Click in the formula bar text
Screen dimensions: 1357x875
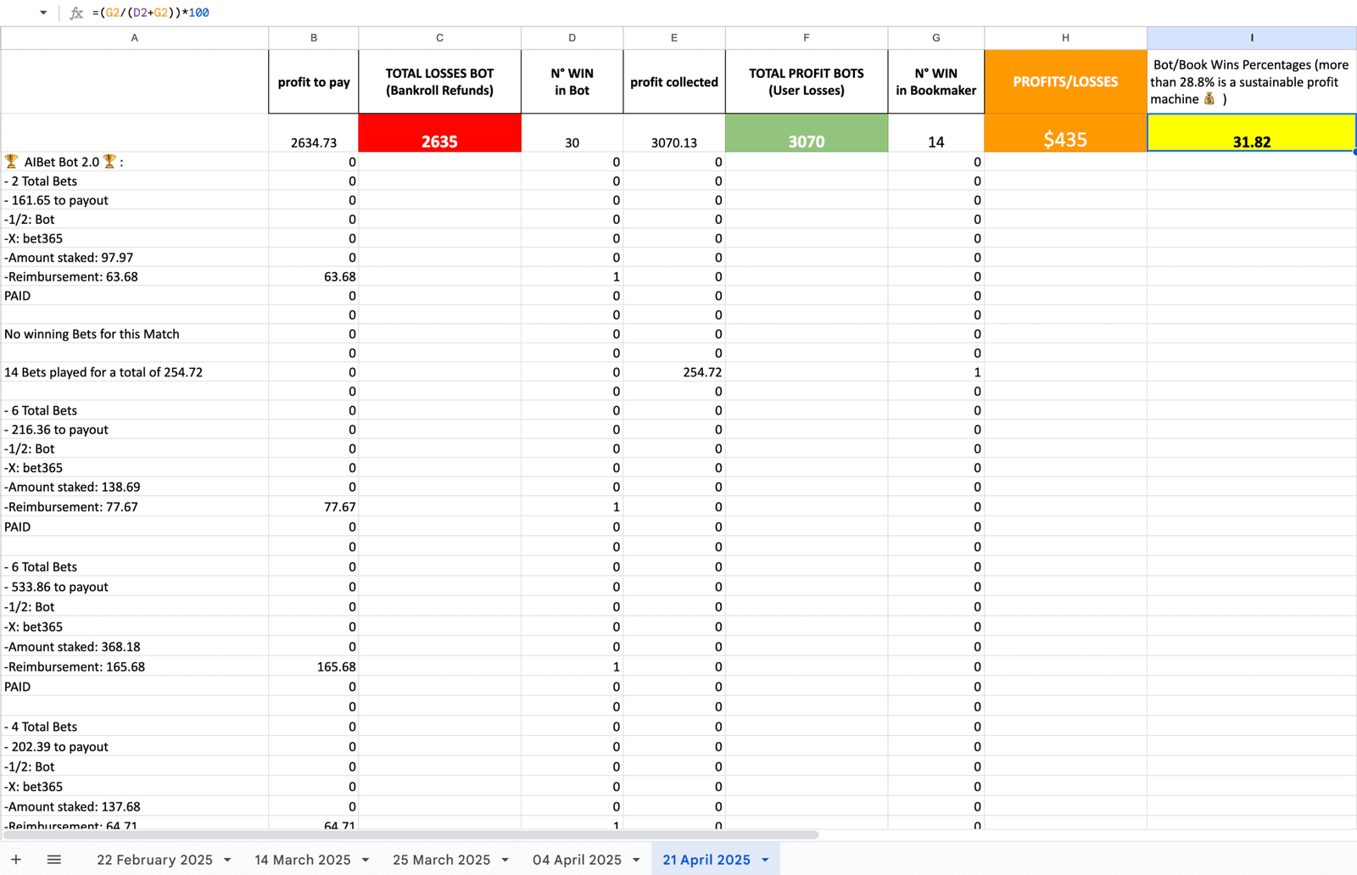tap(151, 13)
